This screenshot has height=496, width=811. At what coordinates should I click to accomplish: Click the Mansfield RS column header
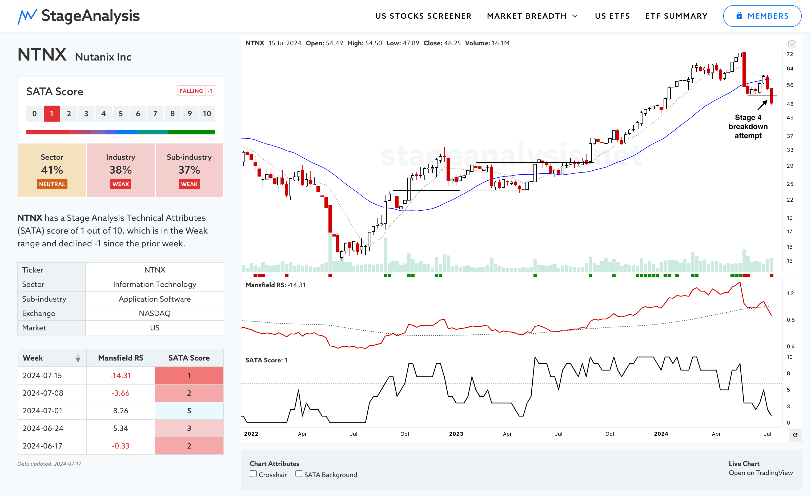coord(121,358)
